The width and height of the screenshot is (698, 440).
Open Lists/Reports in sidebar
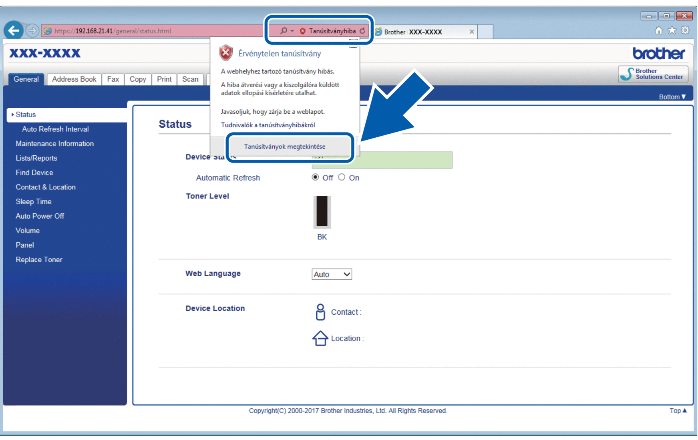[x=36, y=158]
